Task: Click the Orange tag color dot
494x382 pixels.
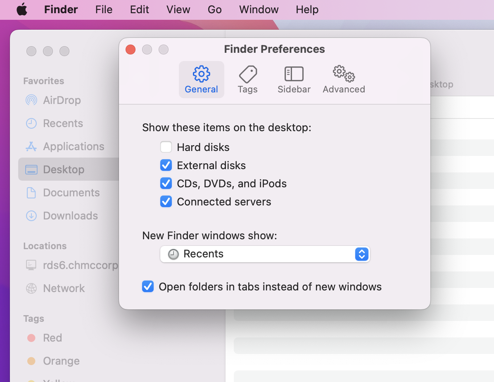Action: point(31,361)
